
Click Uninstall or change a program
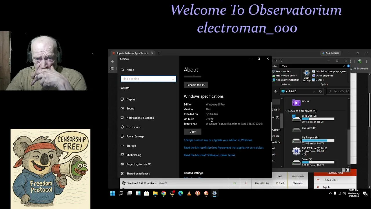(328, 71)
